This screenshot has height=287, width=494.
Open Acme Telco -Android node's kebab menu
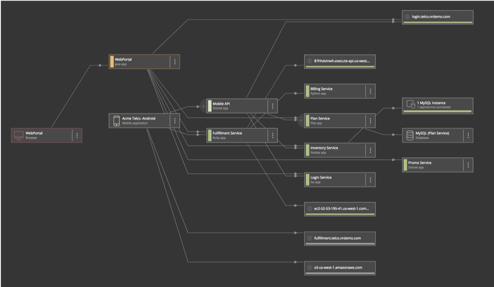tap(175, 121)
